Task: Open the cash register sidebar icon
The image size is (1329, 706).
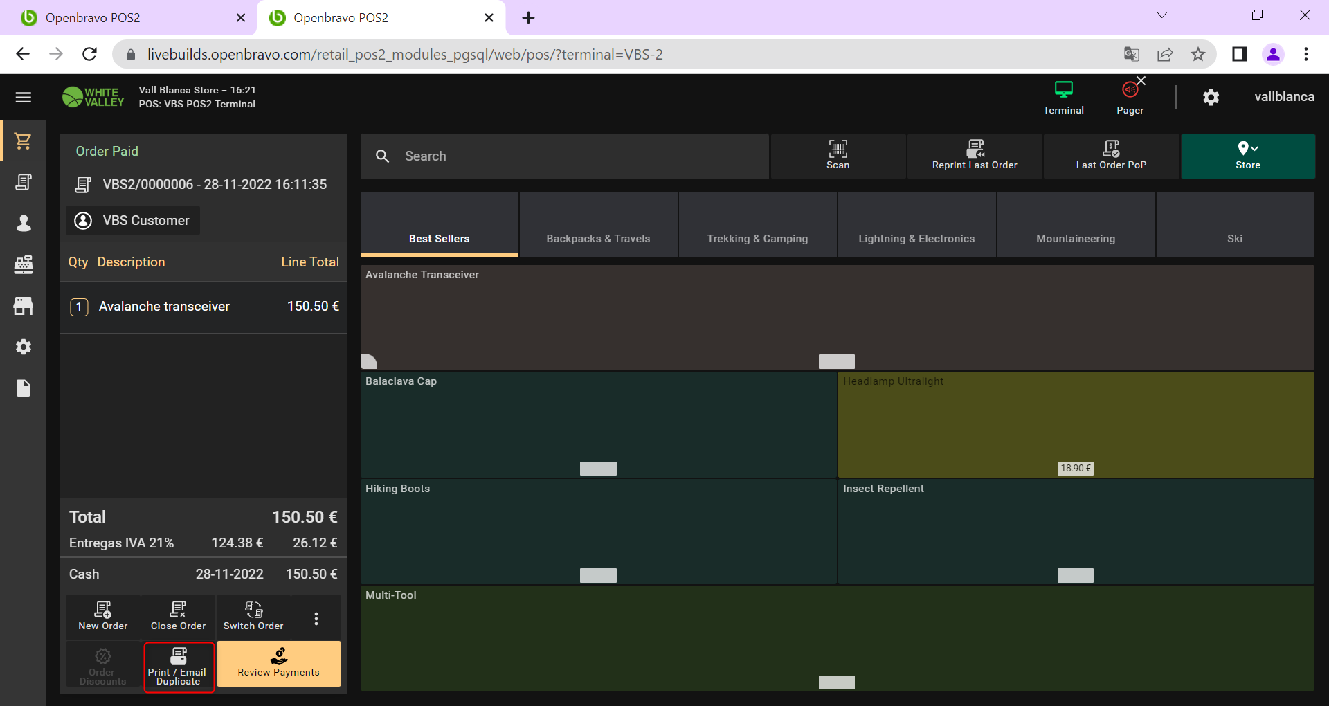Action: pos(24,264)
